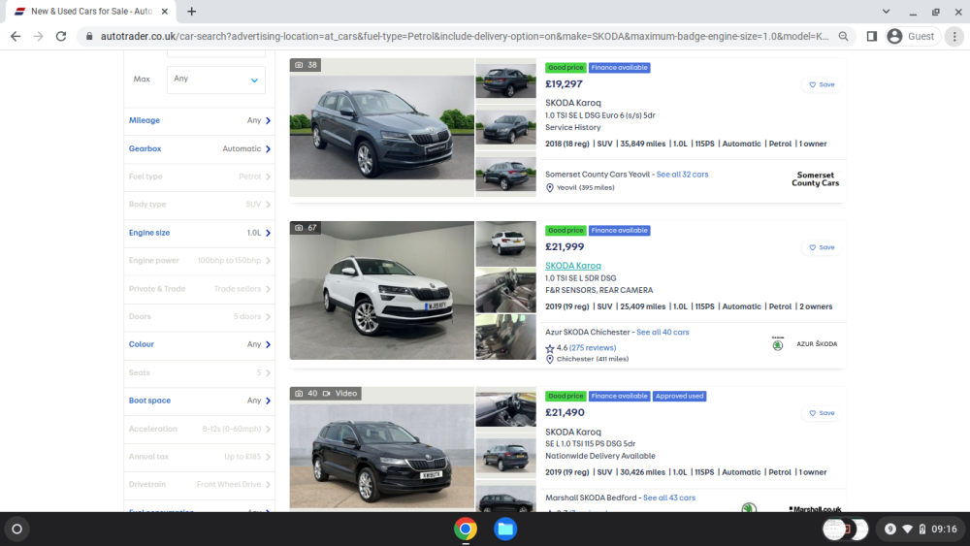Click the browser back arrow

(x=16, y=37)
